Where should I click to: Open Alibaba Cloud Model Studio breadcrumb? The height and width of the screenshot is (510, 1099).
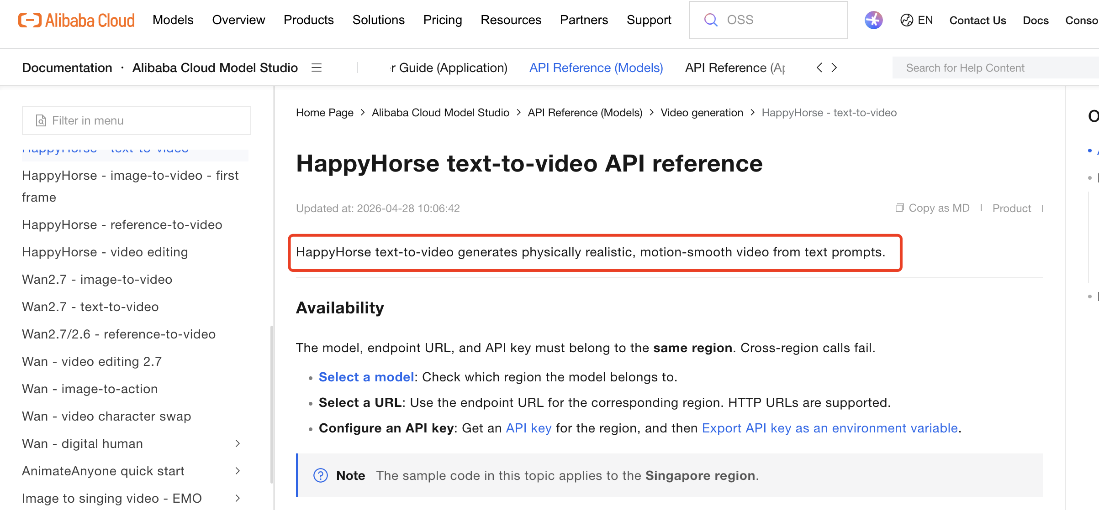[x=440, y=113]
